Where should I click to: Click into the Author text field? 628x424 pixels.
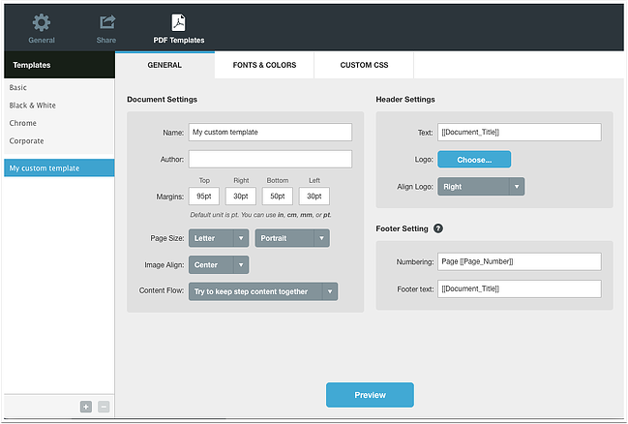pos(270,159)
